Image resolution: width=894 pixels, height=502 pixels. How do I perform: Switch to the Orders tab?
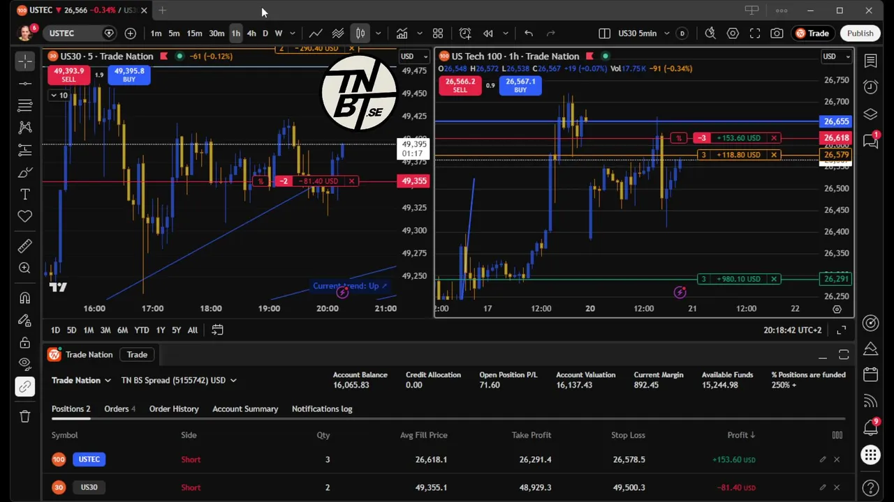click(119, 409)
